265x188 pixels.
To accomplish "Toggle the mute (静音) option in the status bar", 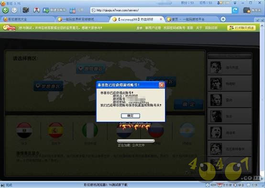I will coord(239,185).
